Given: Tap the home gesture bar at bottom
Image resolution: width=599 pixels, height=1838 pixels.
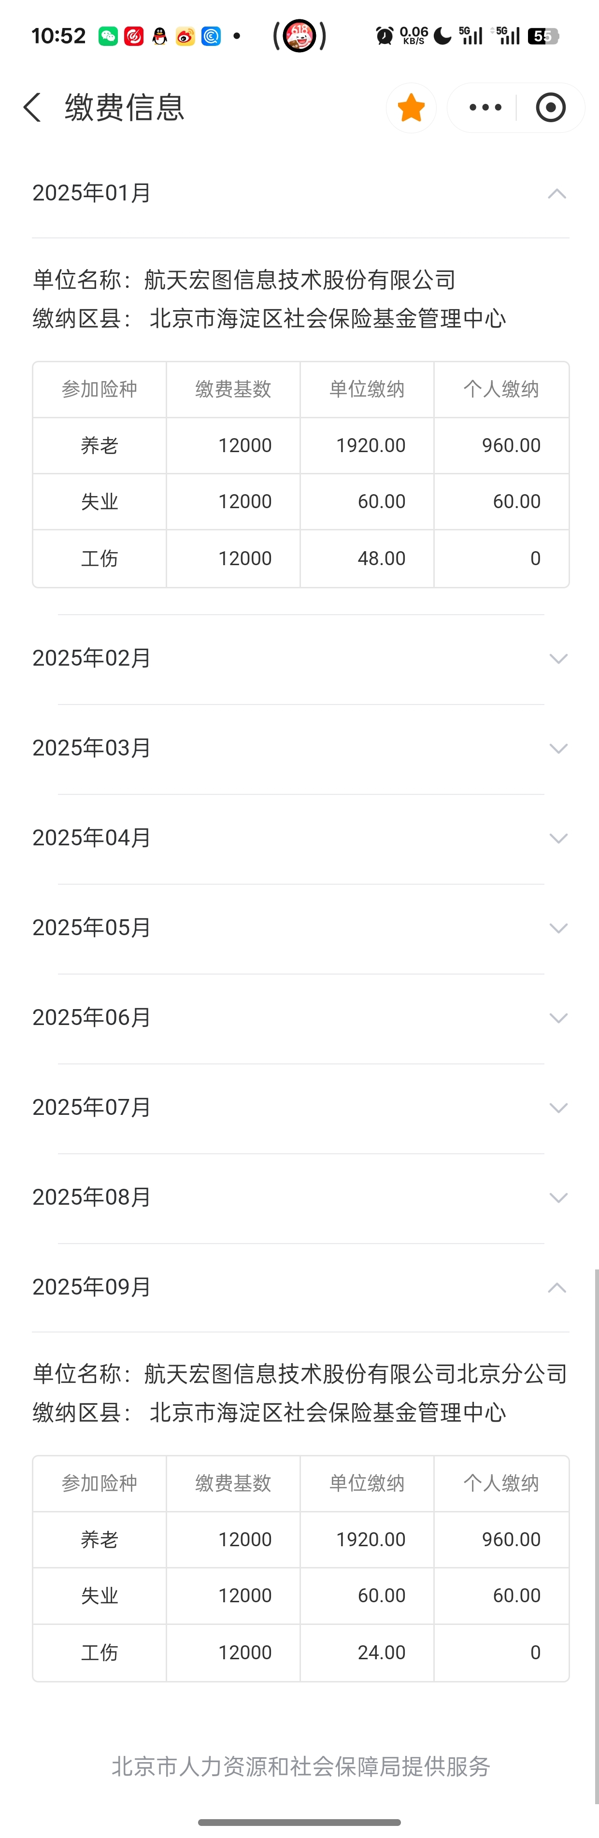Looking at the screenshot, I should pos(299,1822).
